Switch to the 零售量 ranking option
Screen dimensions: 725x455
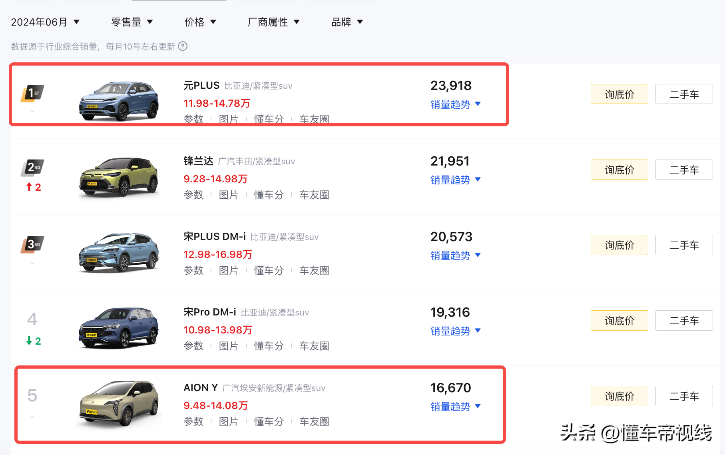point(132,22)
